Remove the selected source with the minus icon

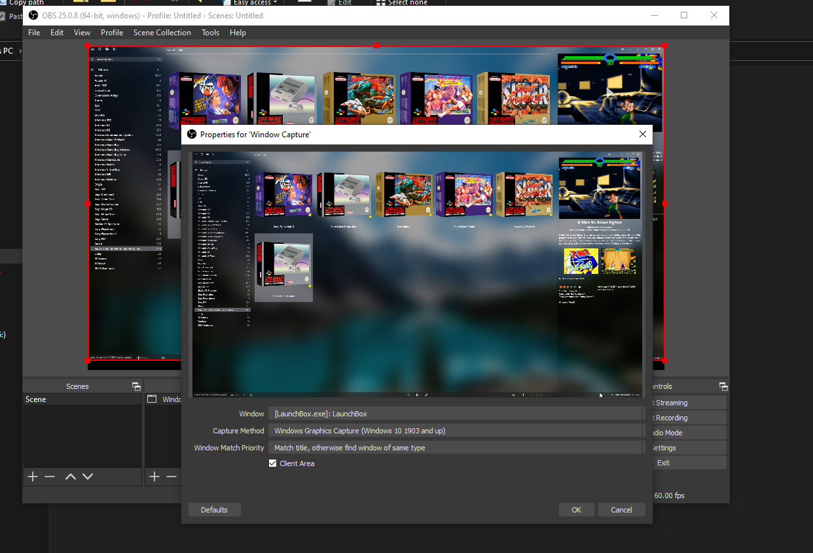tap(172, 477)
